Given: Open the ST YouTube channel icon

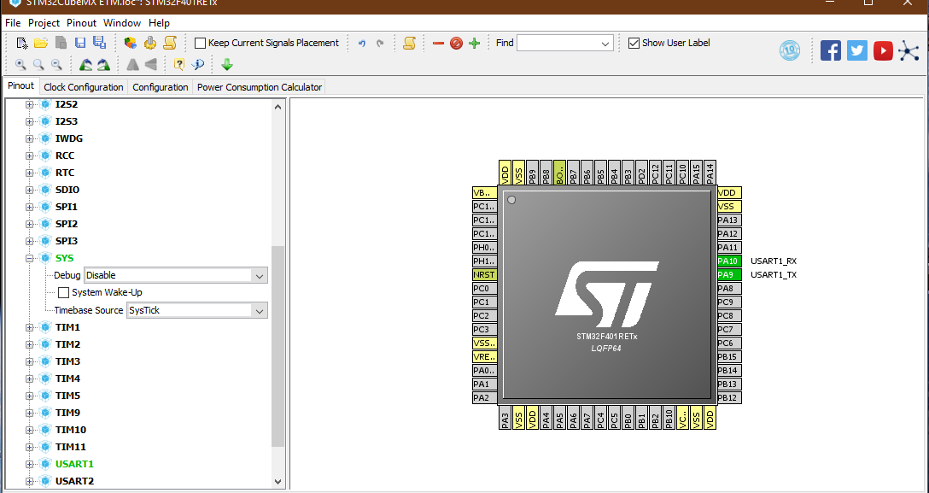Looking at the screenshot, I should tap(883, 51).
